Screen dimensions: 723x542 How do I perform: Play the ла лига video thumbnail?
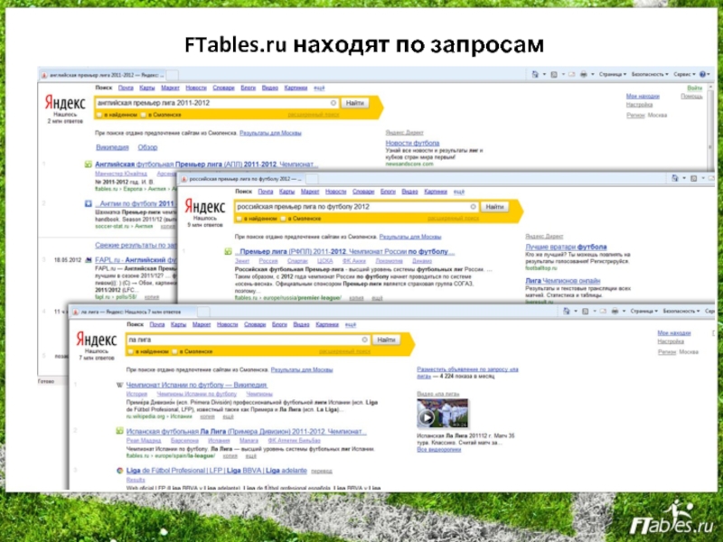426,417
